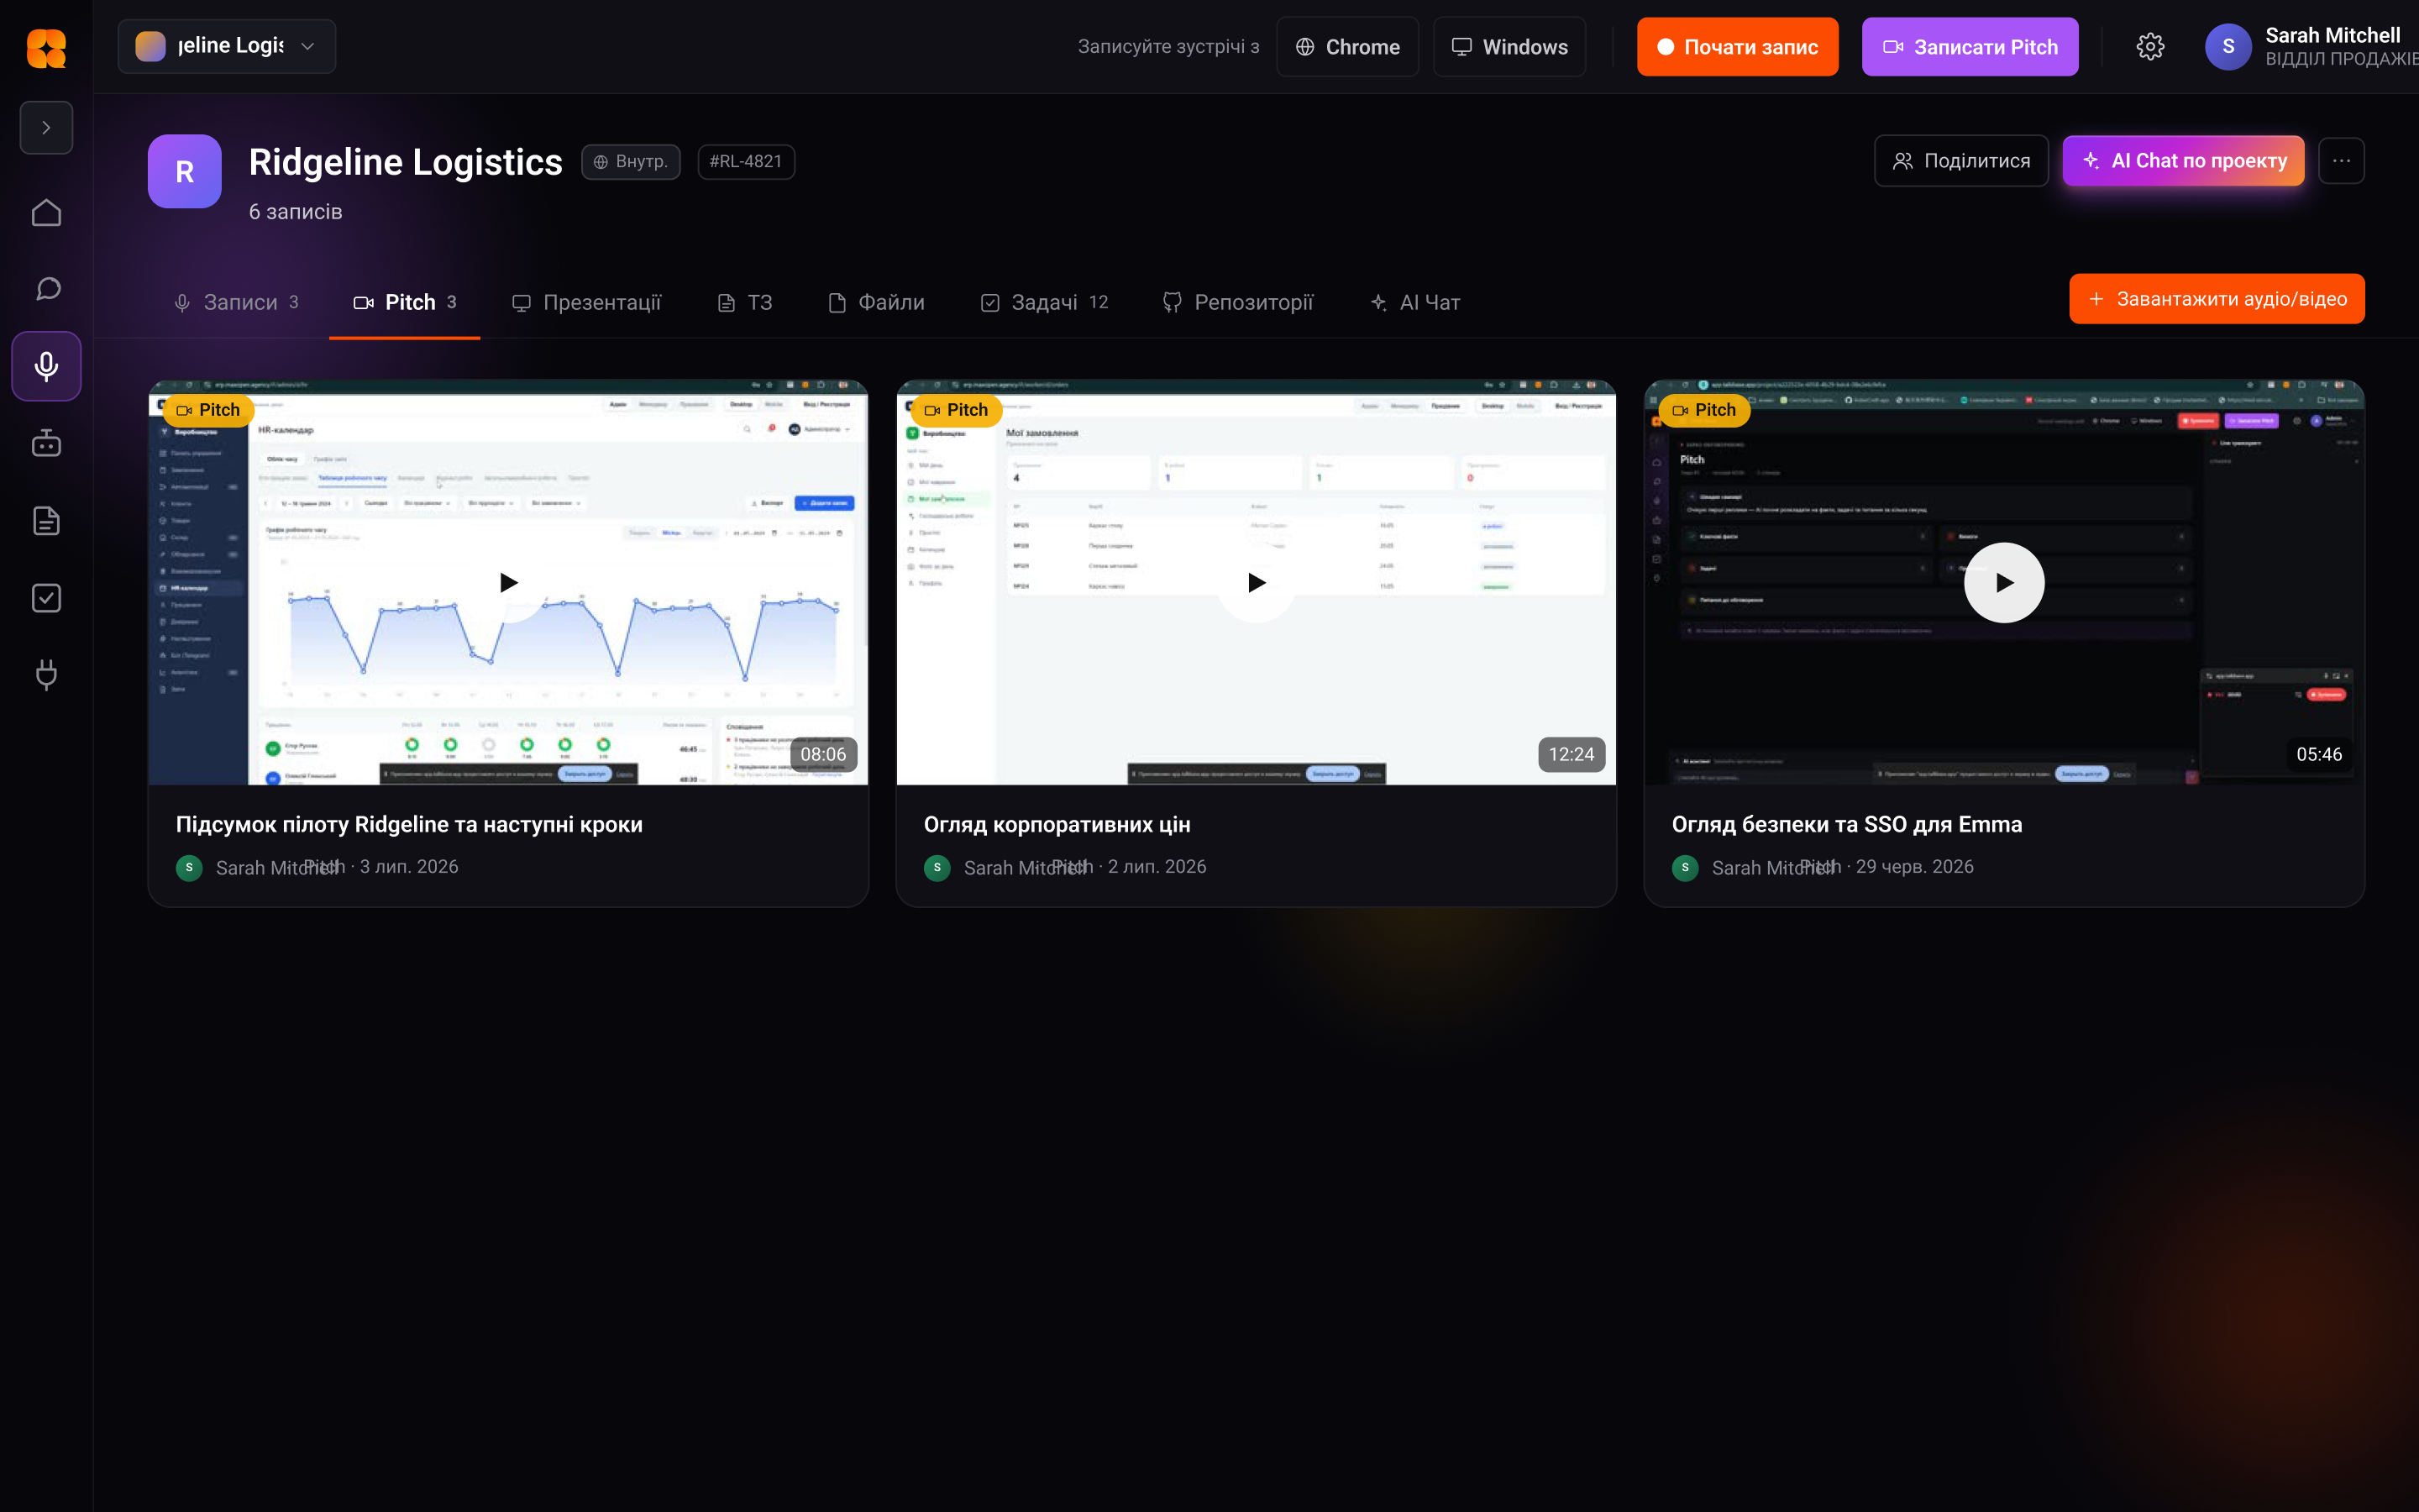Open the title Огляд корпоративних цін
The width and height of the screenshot is (2419, 1512).
1057,825
